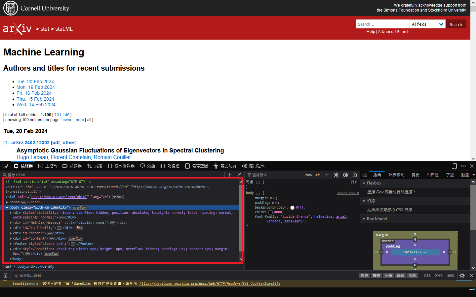Collapse the body element node

pos(7,208)
